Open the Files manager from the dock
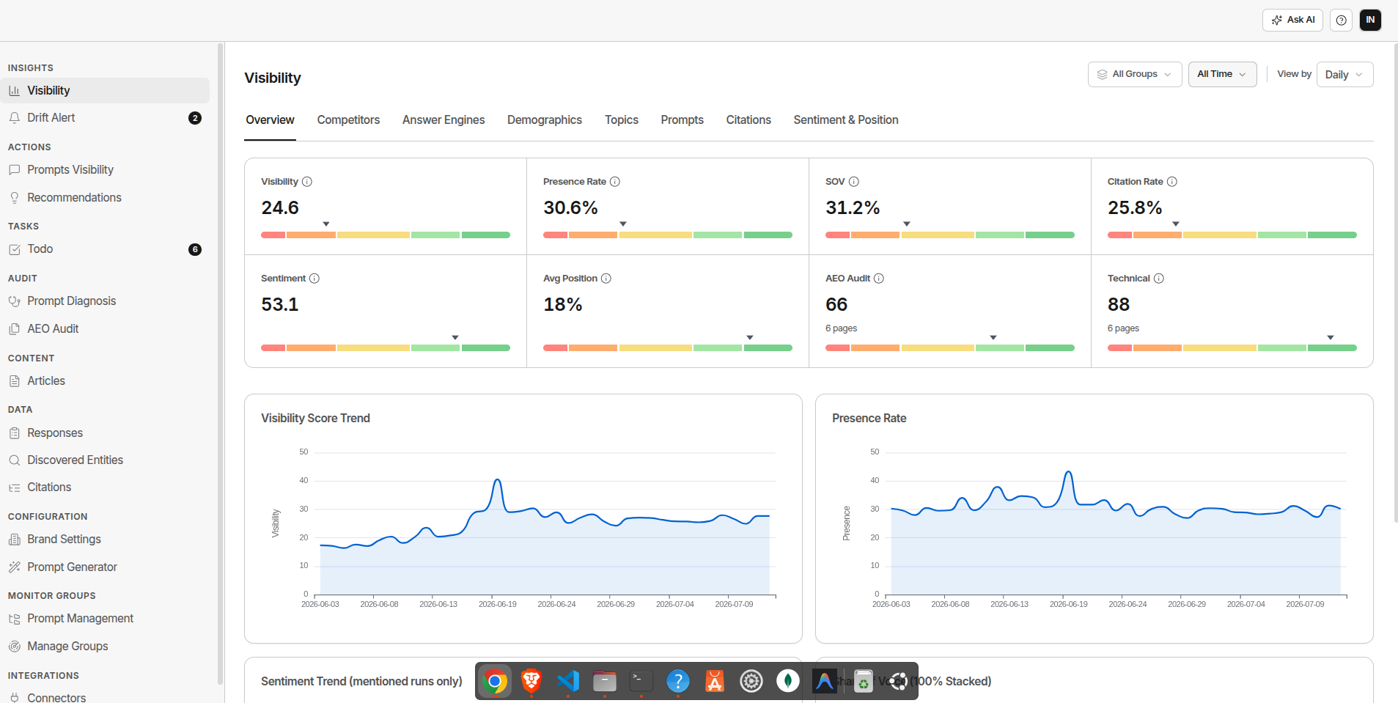 click(605, 682)
